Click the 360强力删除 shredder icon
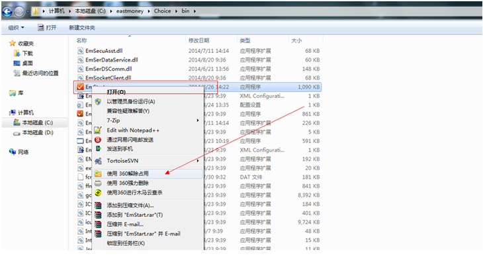483x258 pixels. 98,183
